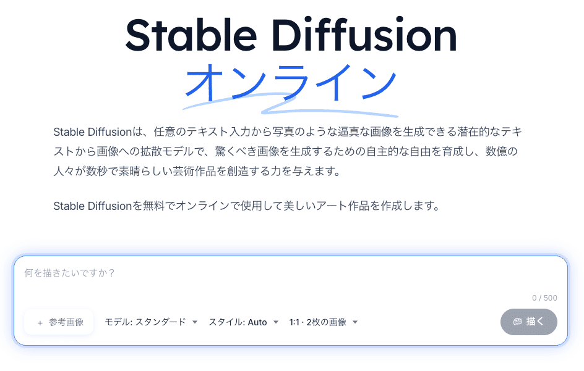Click the Stable Diffusion main heading
The width and height of the screenshot is (584, 371).
(291, 36)
